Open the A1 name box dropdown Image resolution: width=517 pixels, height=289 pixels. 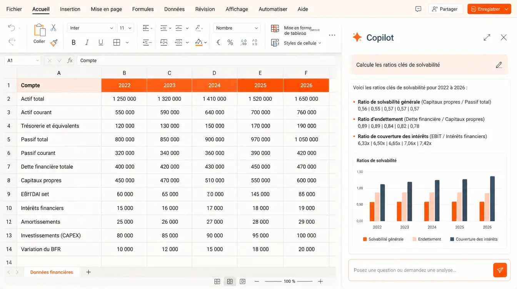tap(37, 60)
